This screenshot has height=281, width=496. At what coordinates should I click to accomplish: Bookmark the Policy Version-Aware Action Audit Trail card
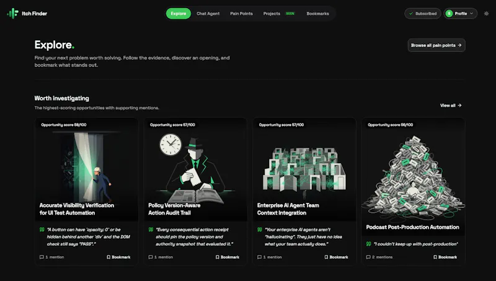tap(228, 257)
